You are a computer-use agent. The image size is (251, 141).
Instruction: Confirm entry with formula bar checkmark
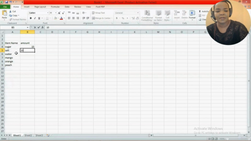(x=39, y=27)
